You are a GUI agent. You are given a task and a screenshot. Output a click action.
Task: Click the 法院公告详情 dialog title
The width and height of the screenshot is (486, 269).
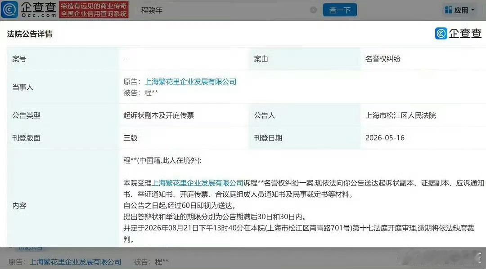[29, 34]
